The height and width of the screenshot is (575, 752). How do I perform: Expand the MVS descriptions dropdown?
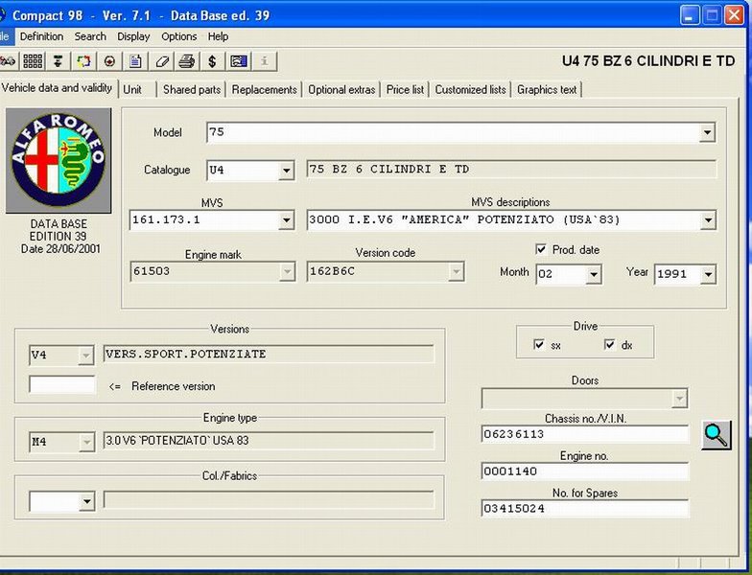708,220
